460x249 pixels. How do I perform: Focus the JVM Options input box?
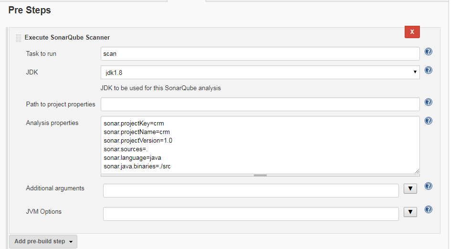pos(251,214)
